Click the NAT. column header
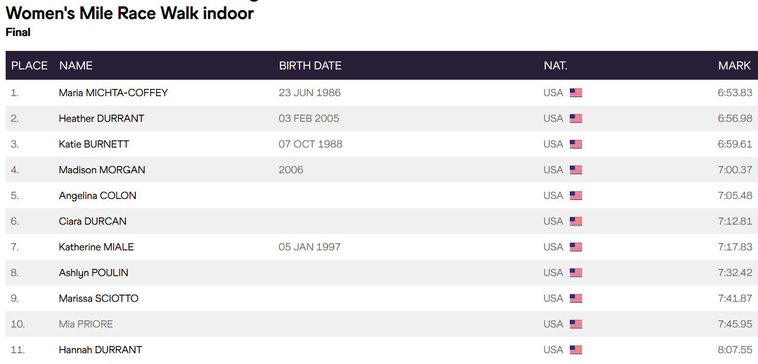The height and width of the screenshot is (364, 758). click(555, 65)
